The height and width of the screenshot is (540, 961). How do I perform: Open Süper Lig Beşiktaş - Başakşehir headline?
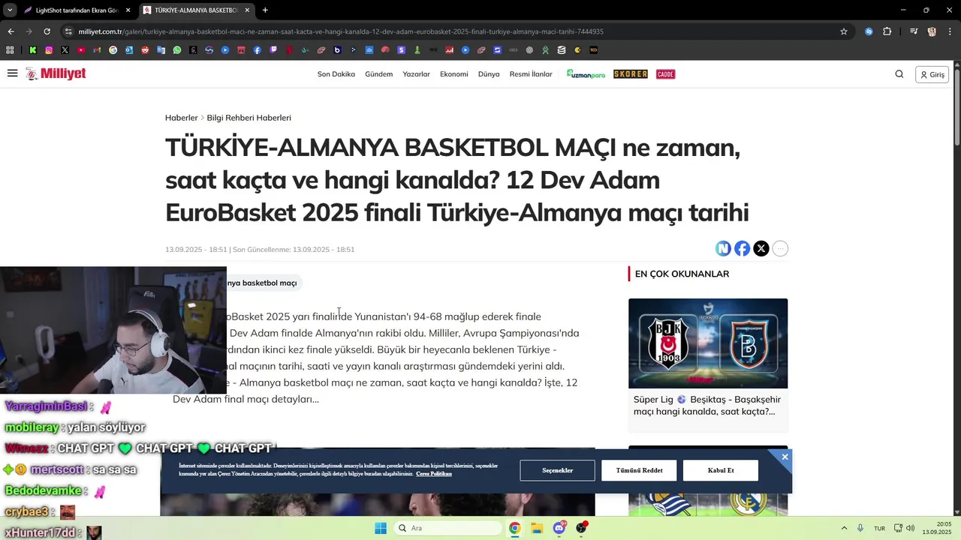[707, 406]
